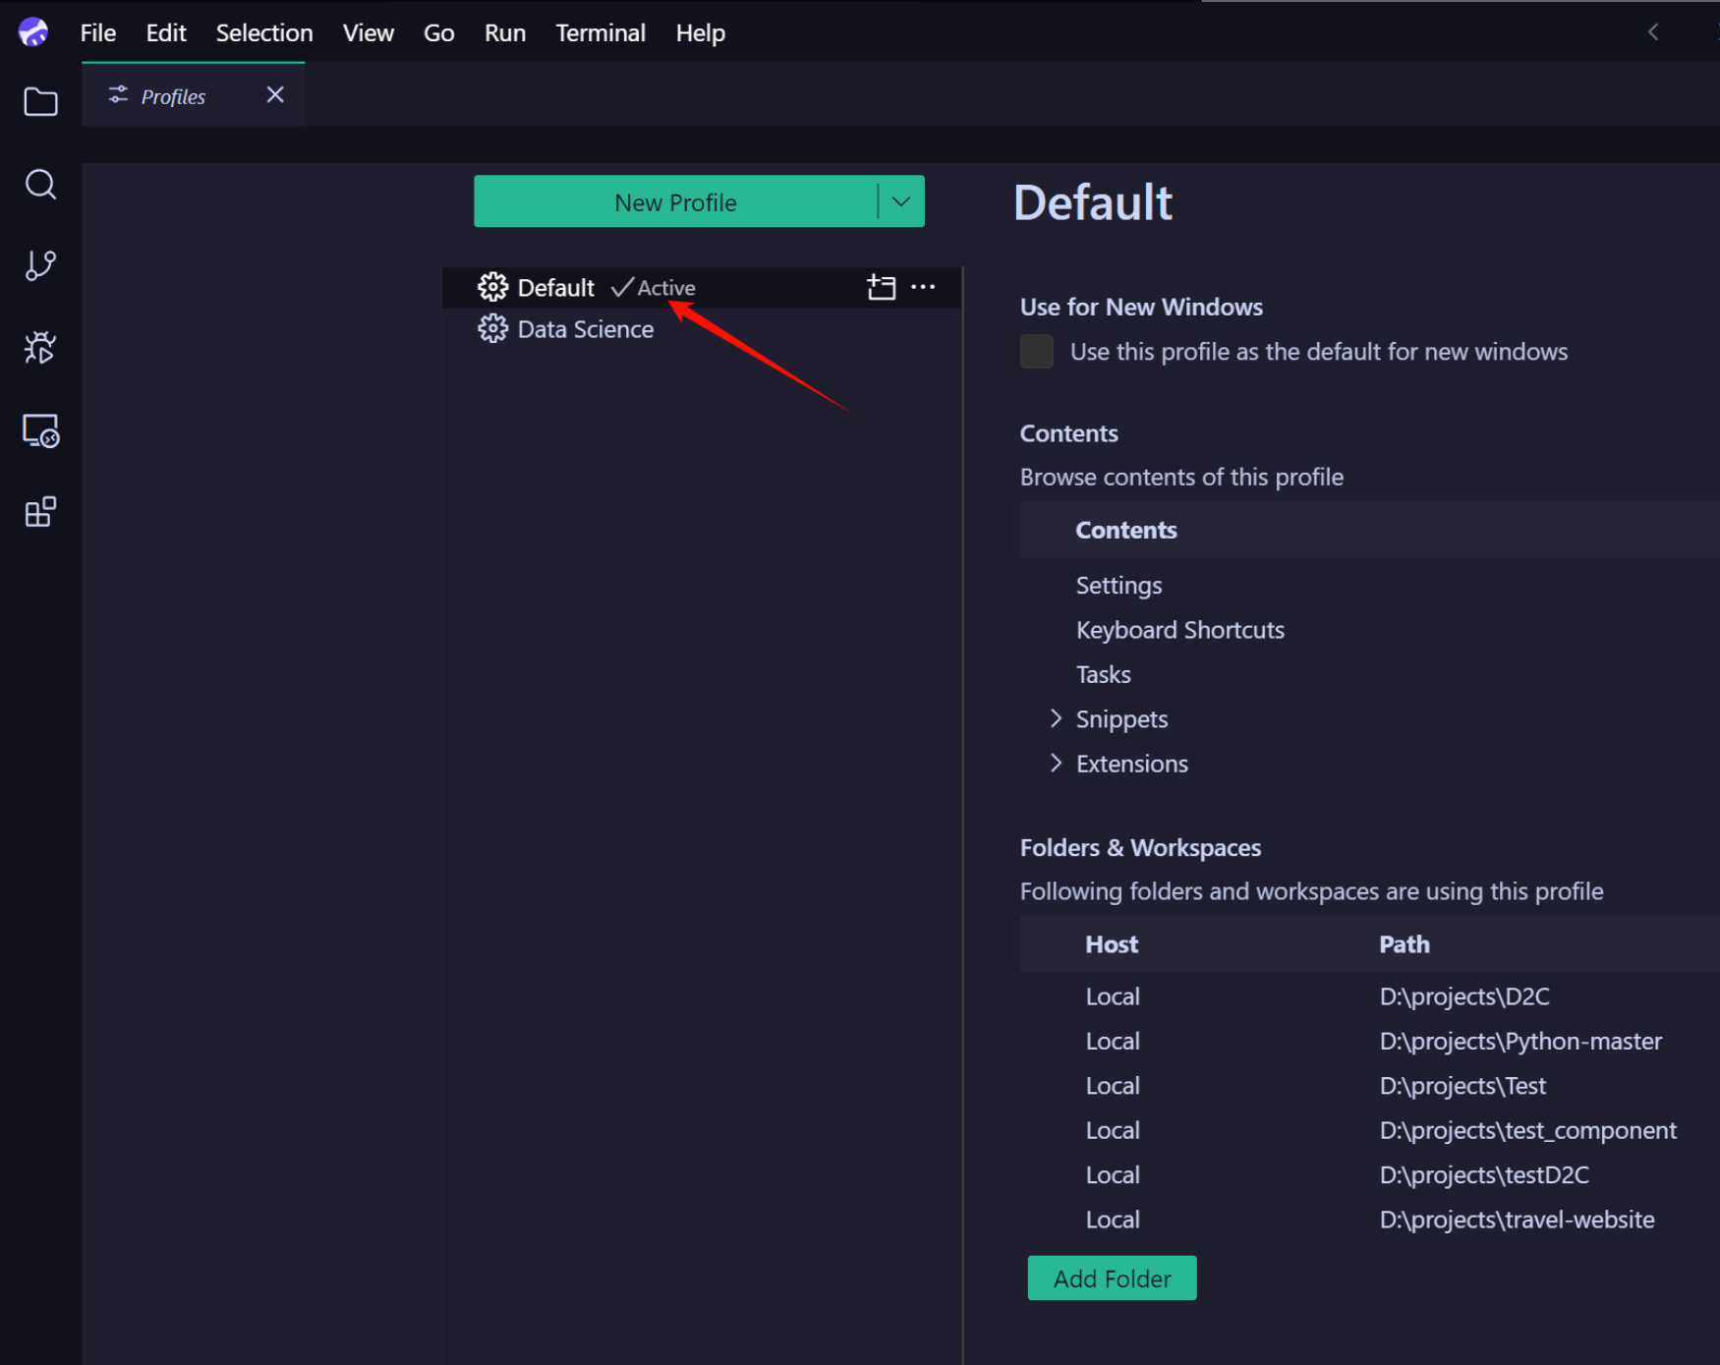Open the Terminal menu

tap(600, 32)
